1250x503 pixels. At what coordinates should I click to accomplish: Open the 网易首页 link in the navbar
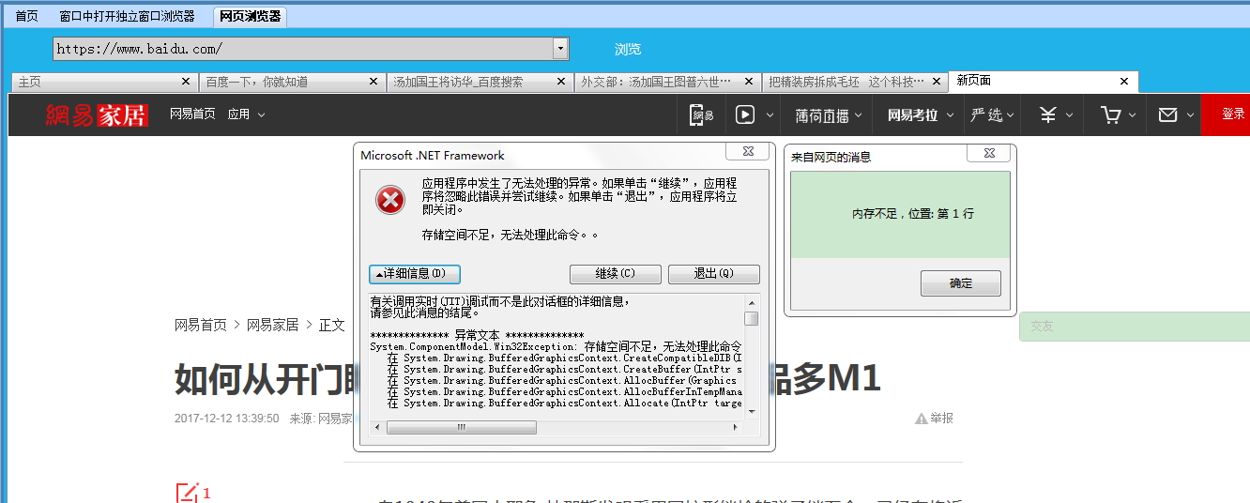pos(192,114)
